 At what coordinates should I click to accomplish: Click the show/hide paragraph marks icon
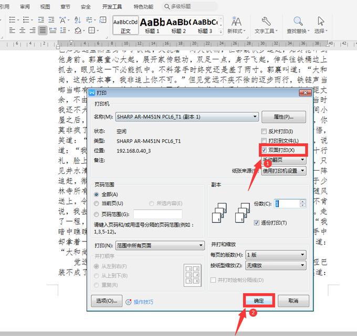(89, 20)
